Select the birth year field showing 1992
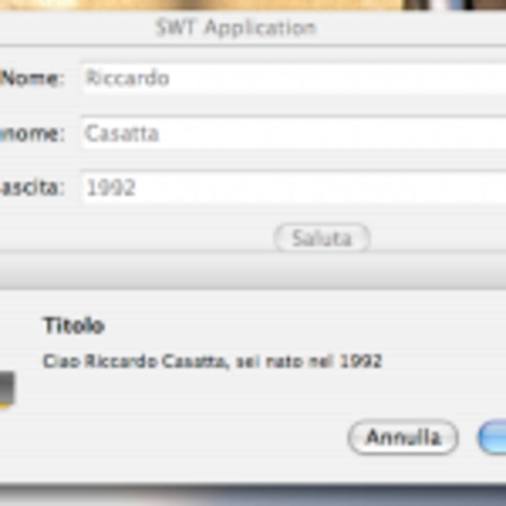The height and width of the screenshot is (506, 506). point(293,187)
